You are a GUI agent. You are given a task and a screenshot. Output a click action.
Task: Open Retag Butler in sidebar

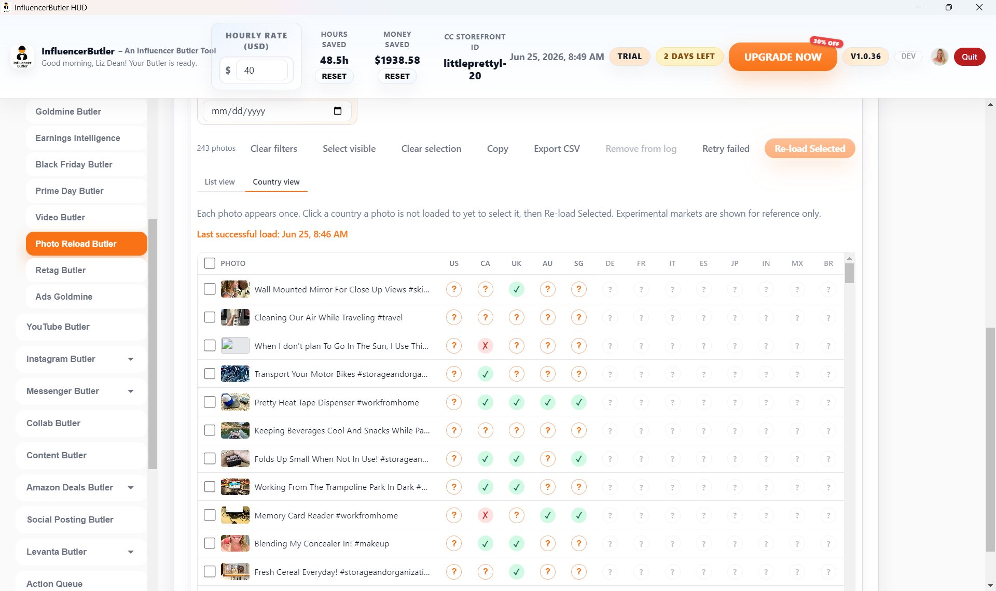click(x=87, y=270)
